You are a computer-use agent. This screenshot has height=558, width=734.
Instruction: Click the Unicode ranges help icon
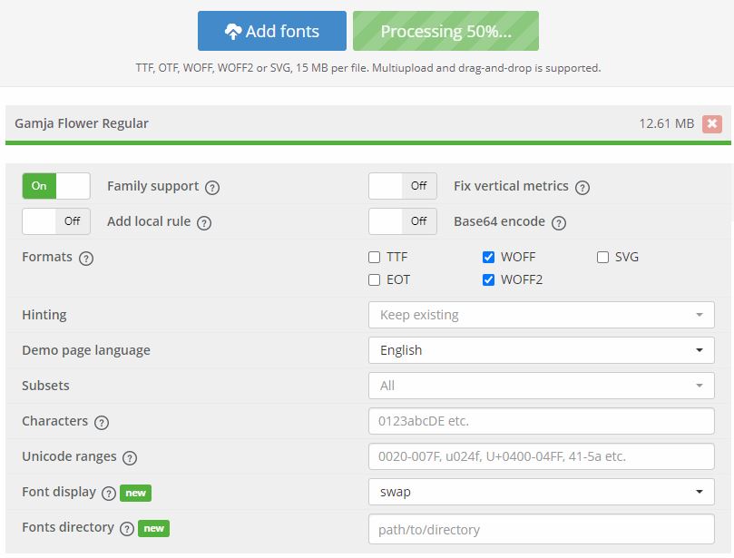(130, 458)
